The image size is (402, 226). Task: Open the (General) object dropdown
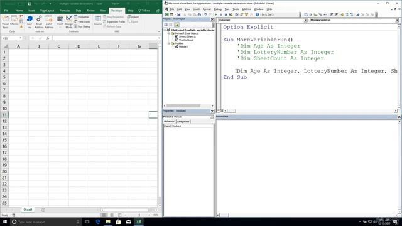click(x=305, y=20)
